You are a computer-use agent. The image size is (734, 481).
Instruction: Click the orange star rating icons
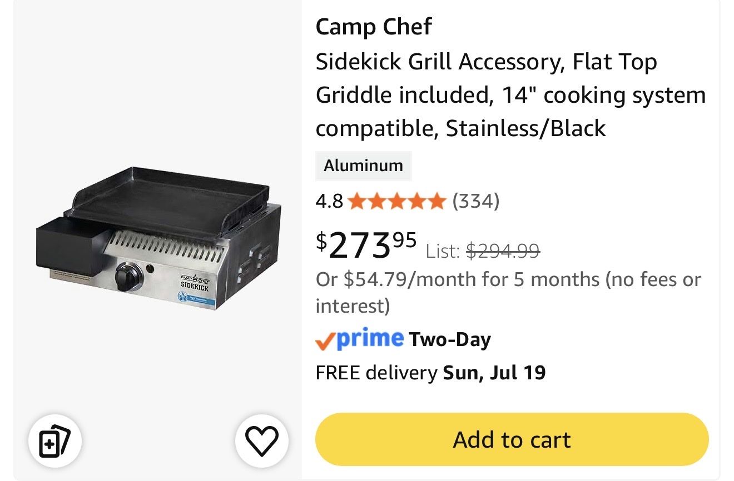397,201
